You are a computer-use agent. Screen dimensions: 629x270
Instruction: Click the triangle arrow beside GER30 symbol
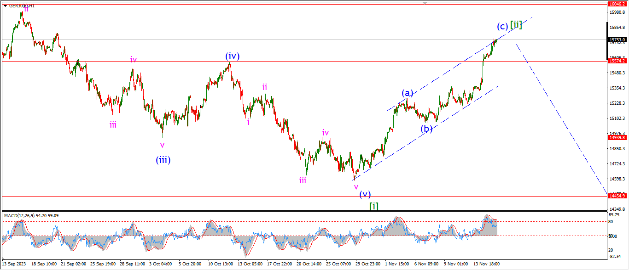pyautogui.click(x=5, y=6)
